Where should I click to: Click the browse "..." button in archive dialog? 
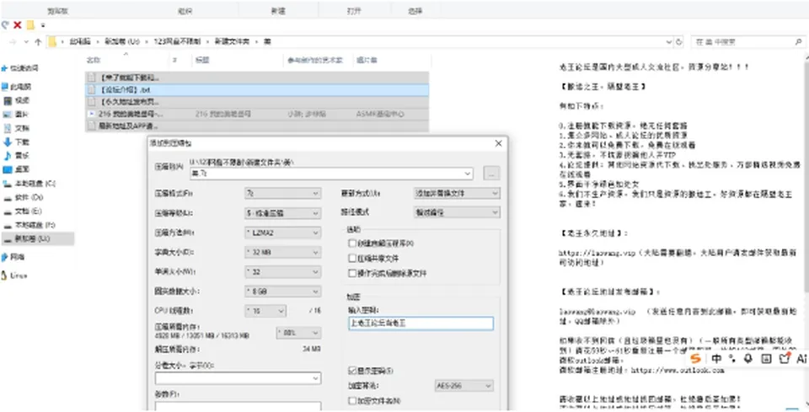(x=491, y=174)
